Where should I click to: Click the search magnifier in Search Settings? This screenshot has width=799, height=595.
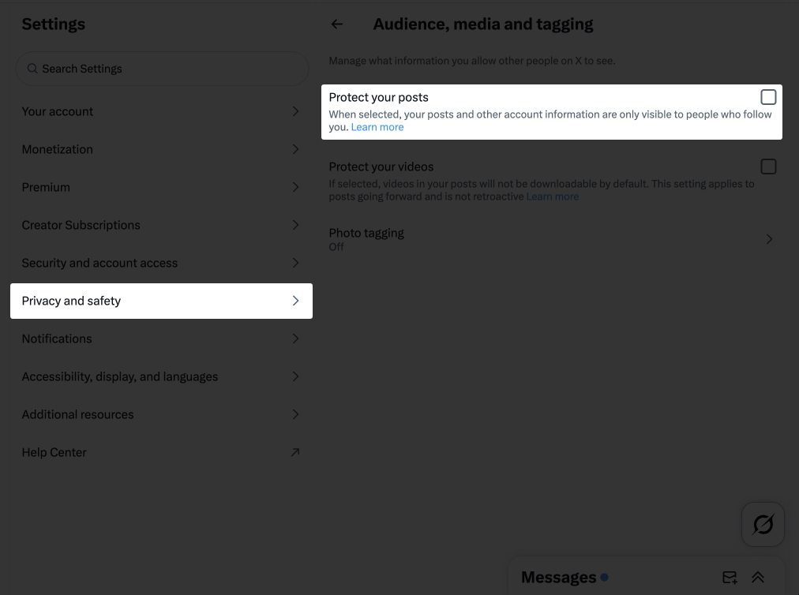click(x=32, y=69)
